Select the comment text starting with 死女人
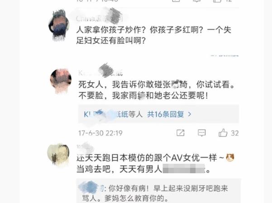The width and height of the screenshot is (272, 203). [157, 90]
